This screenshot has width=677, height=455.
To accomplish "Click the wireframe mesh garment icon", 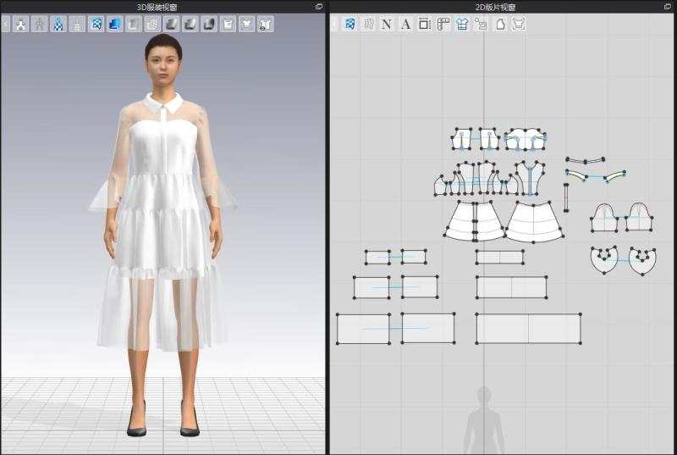I will (x=152, y=25).
